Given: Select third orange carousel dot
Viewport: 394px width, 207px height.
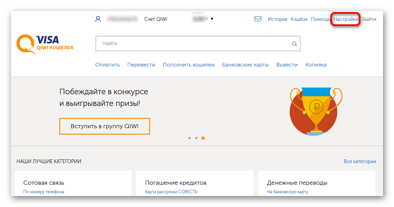Looking at the screenshot, I should pyautogui.click(x=203, y=138).
